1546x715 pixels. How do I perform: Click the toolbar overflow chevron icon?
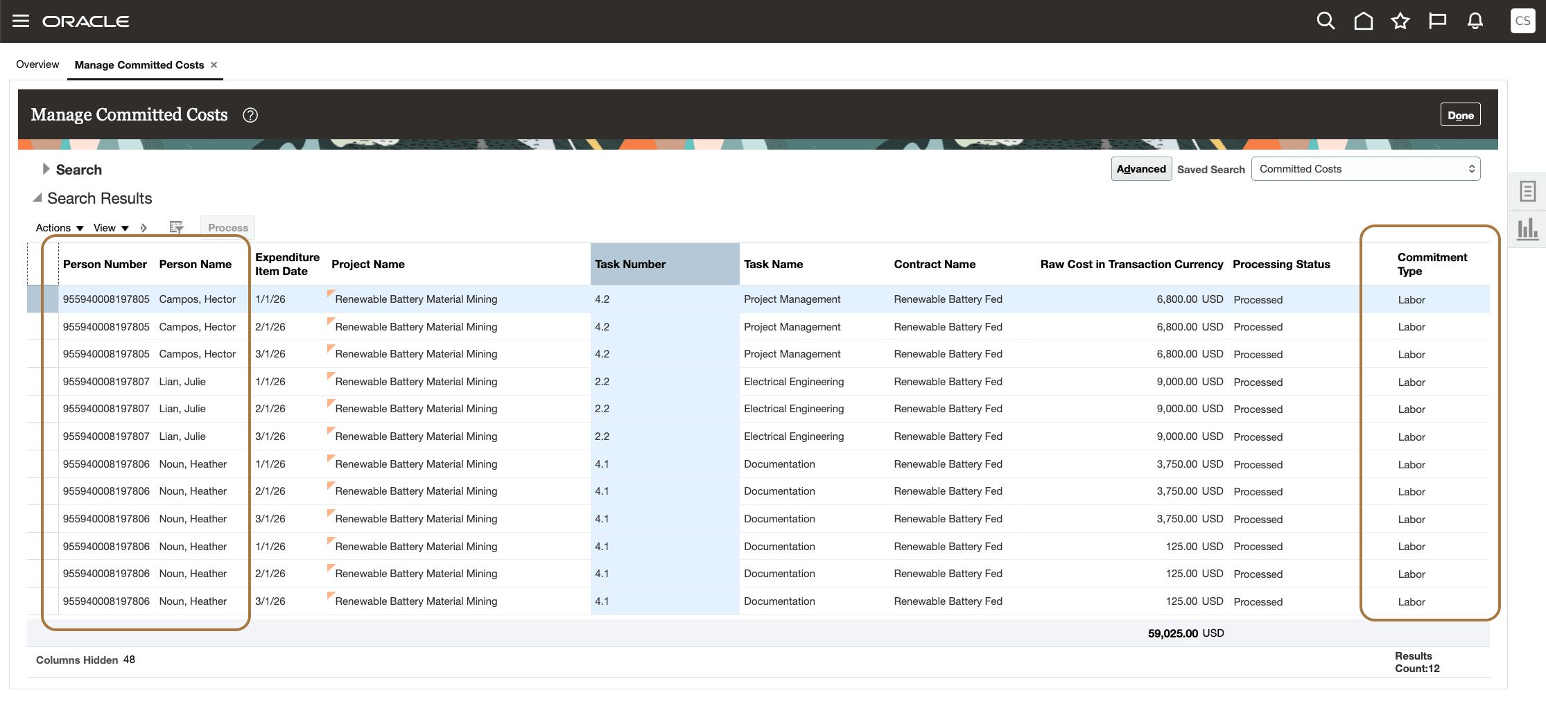click(x=144, y=228)
